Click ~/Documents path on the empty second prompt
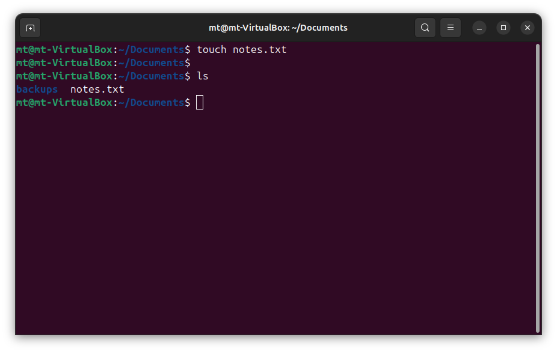 [x=151, y=63]
